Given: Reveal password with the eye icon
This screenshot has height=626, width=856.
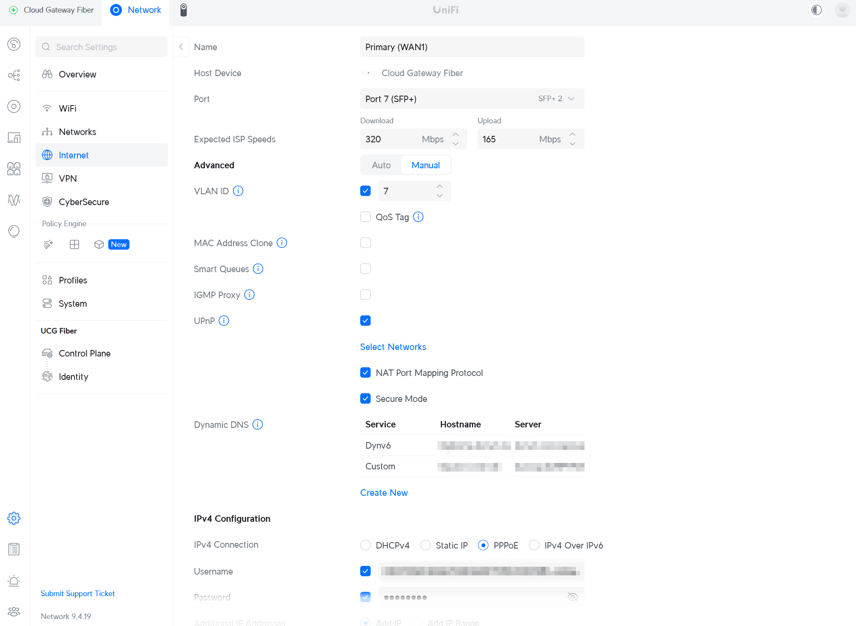Looking at the screenshot, I should tap(572, 597).
